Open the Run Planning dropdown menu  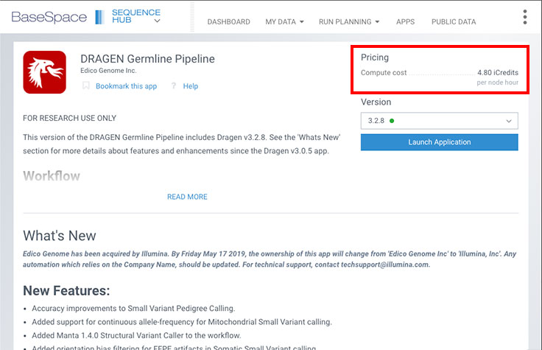pyautogui.click(x=348, y=22)
